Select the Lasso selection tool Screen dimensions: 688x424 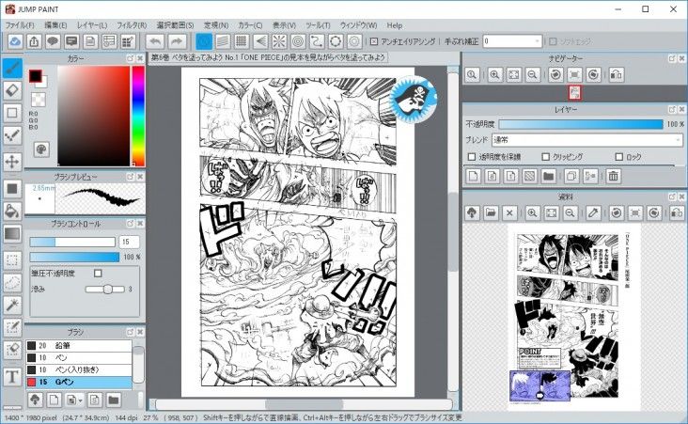(x=12, y=283)
